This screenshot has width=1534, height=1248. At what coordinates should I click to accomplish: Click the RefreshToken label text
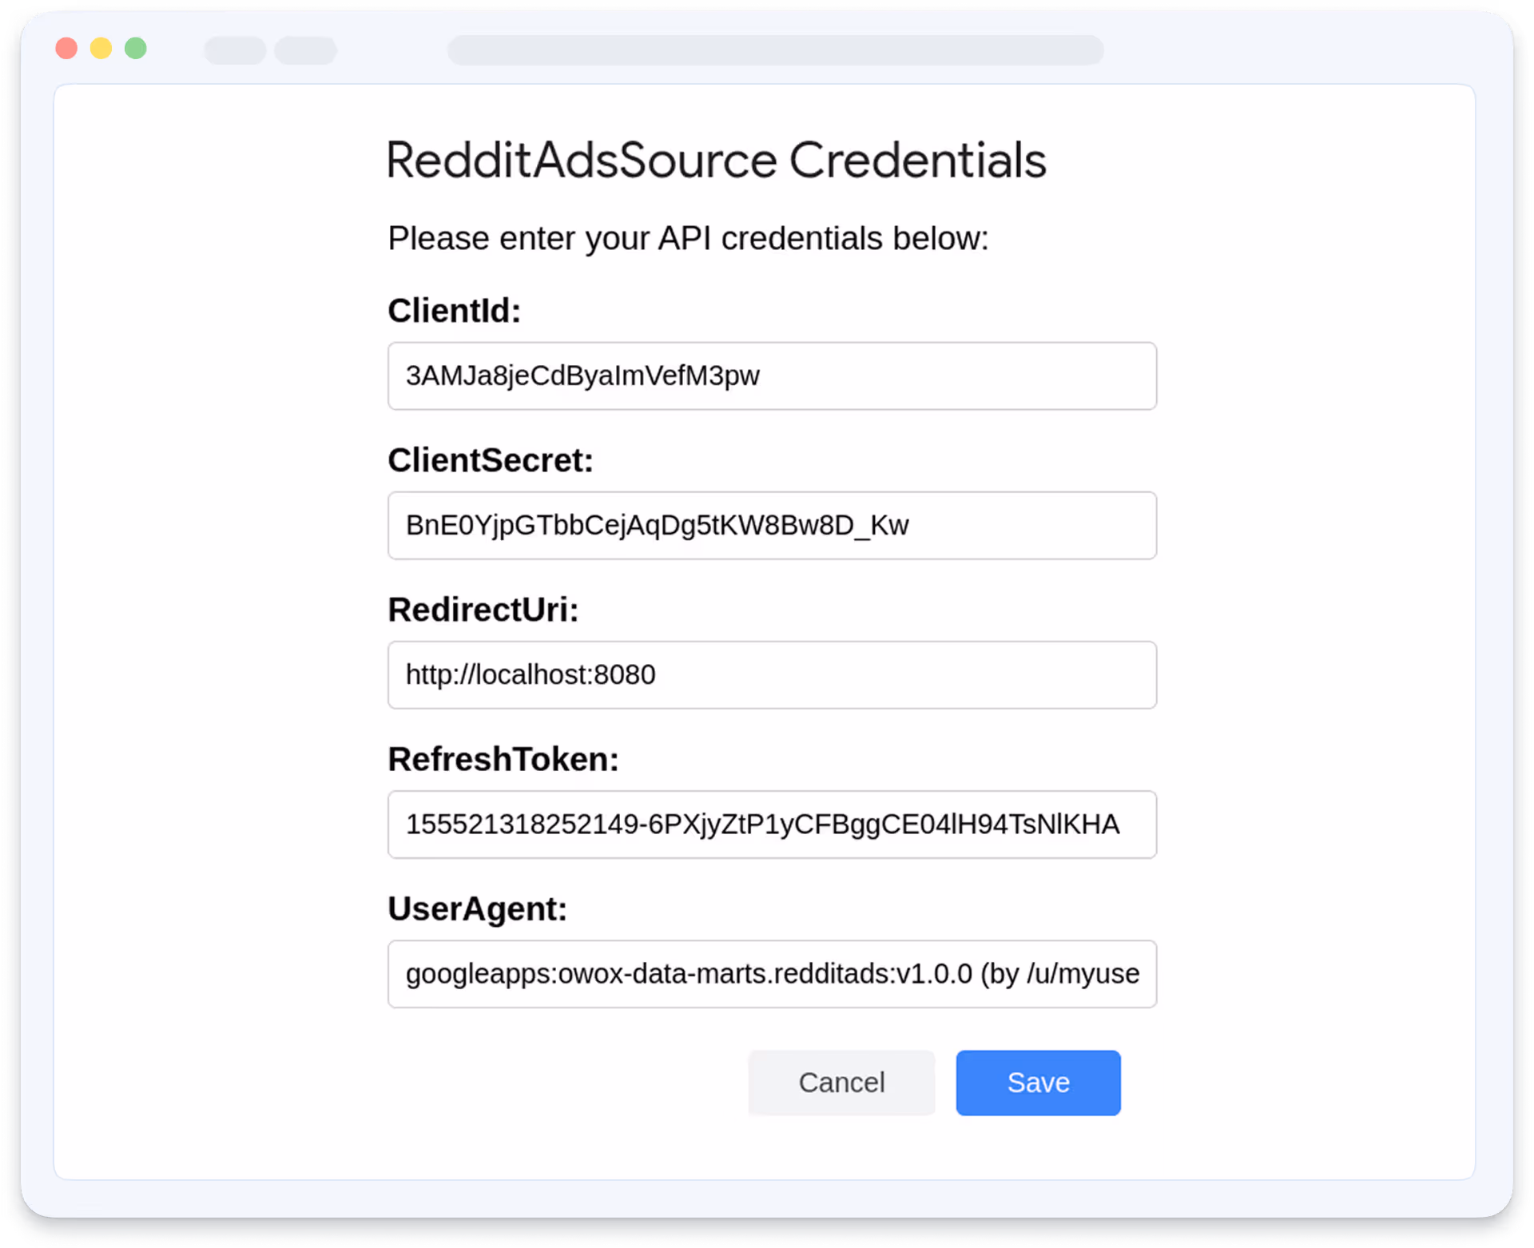pyautogui.click(x=503, y=759)
